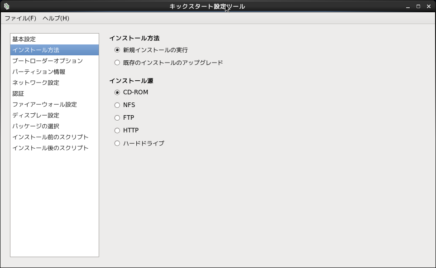Open パッケージの選択 section

tap(36, 126)
